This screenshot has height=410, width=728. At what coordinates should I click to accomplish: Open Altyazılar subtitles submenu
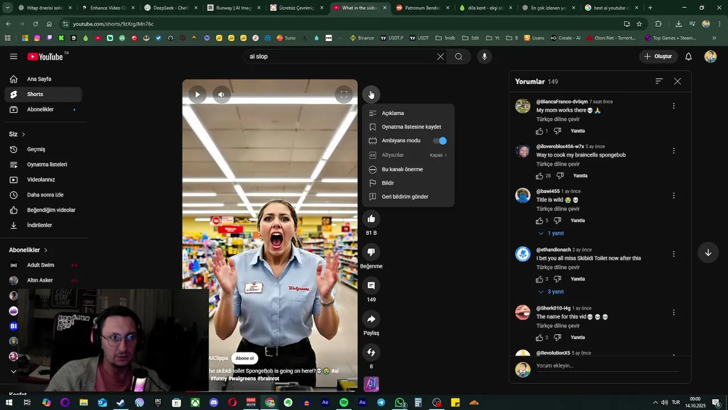coord(408,155)
